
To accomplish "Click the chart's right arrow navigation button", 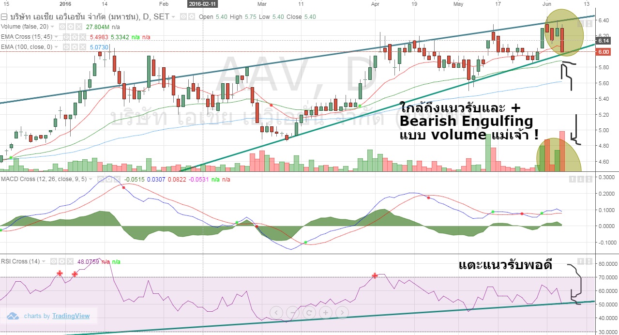I will click(x=342, y=312).
